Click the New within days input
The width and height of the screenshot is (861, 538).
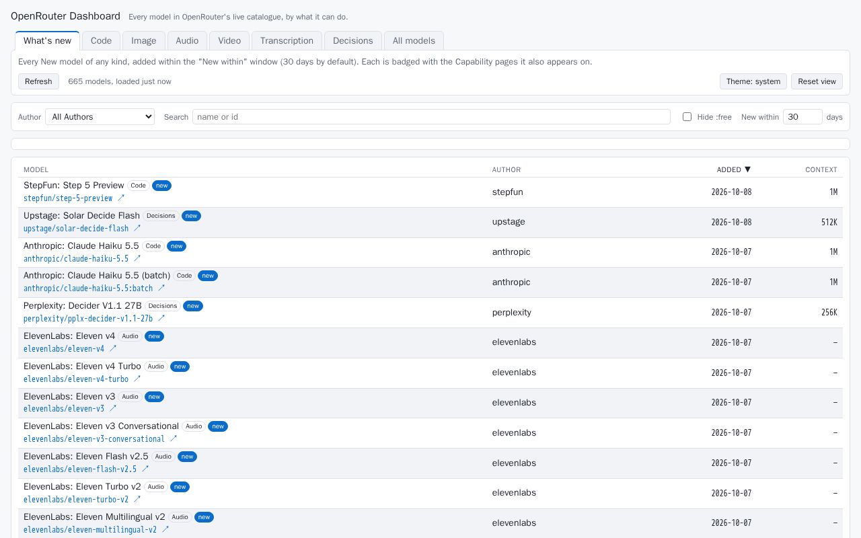pos(802,116)
